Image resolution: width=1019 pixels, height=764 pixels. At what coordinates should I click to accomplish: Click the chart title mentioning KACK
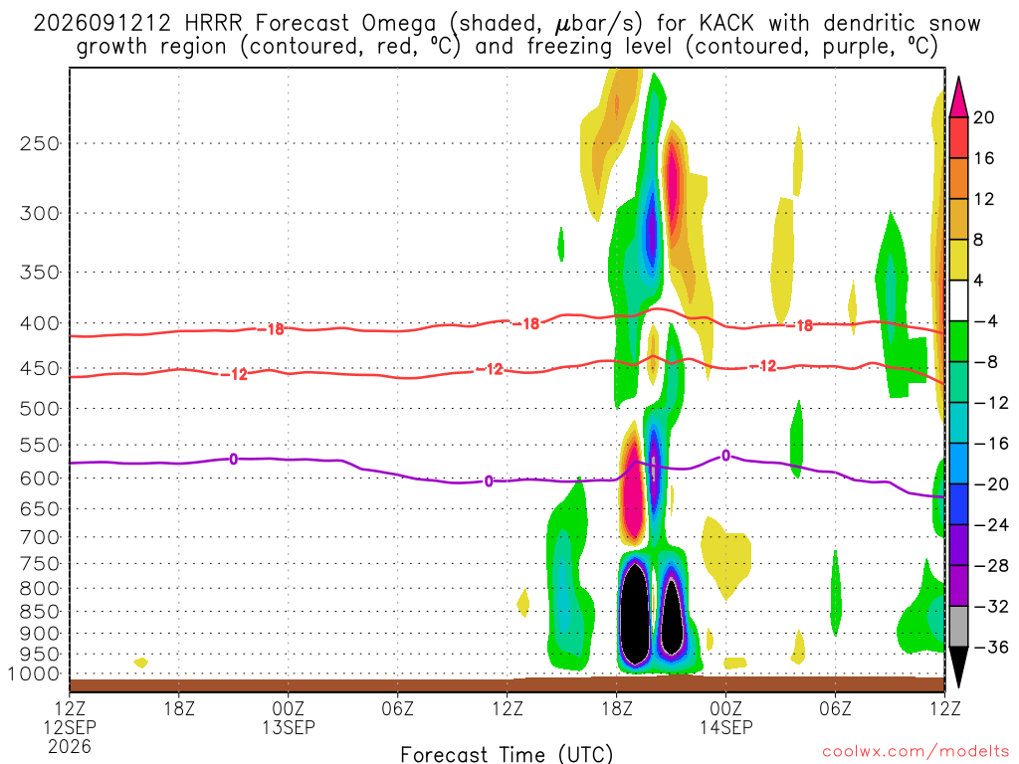click(507, 35)
